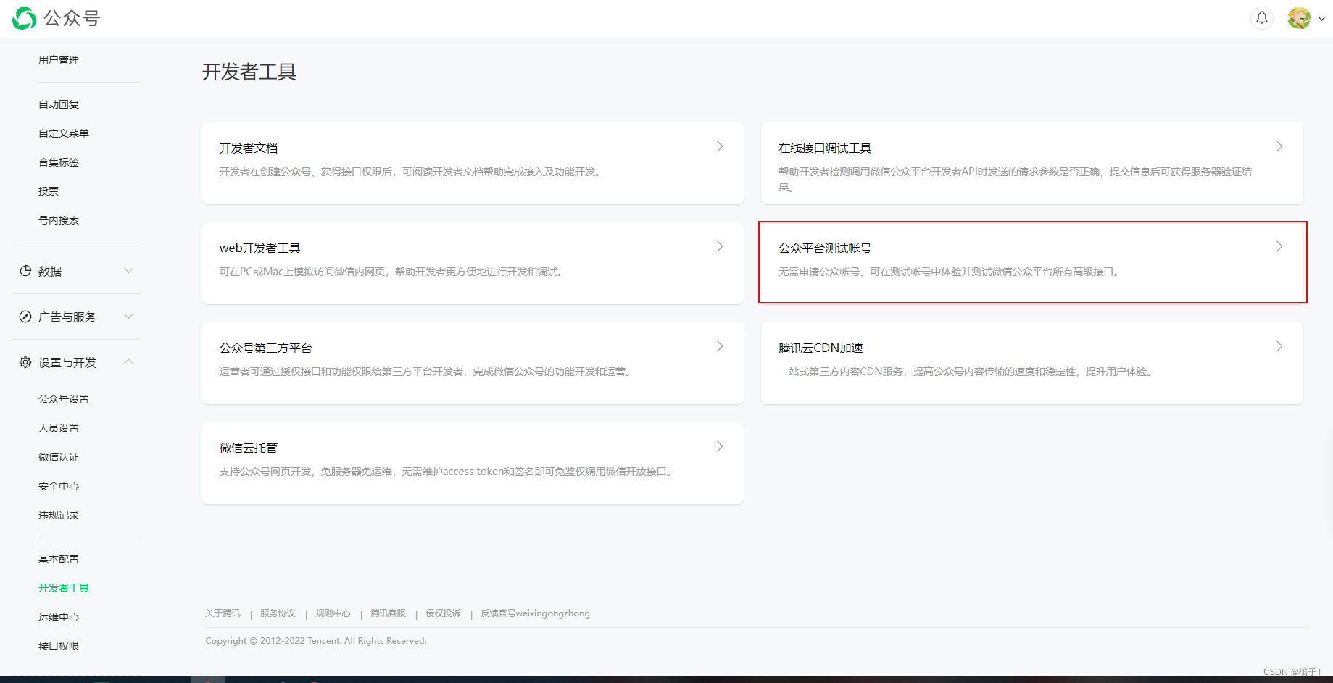Open 违规记录
This screenshot has height=683, width=1333.
point(59,515)
